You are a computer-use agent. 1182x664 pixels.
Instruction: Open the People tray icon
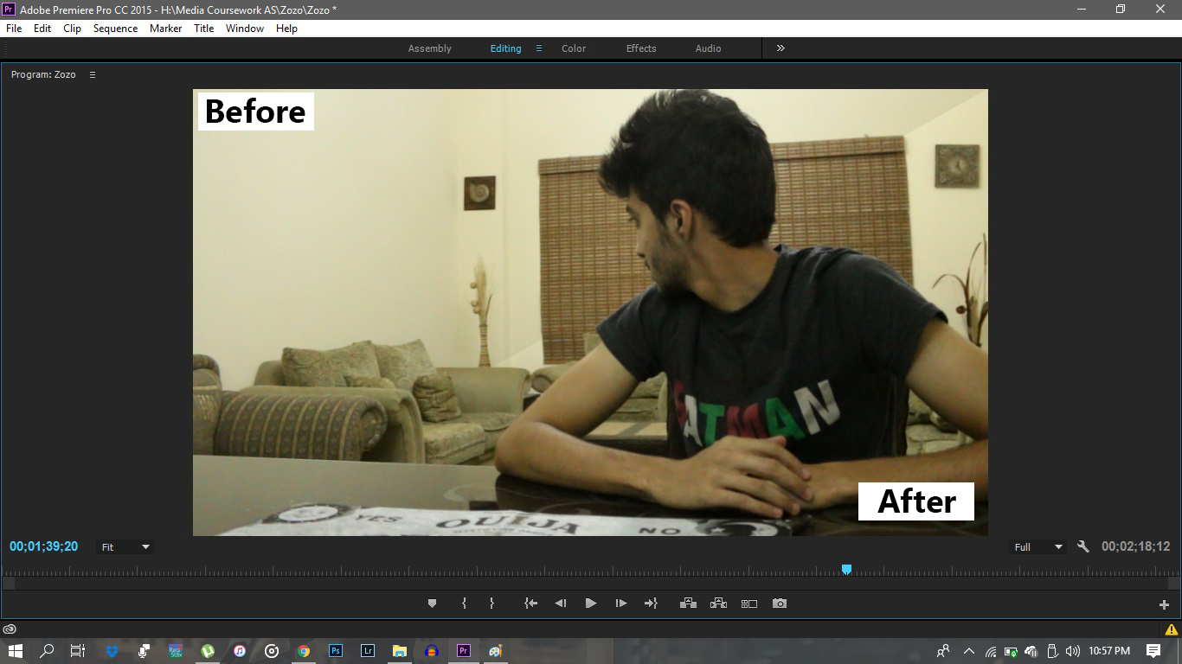[x=943, y=651]
